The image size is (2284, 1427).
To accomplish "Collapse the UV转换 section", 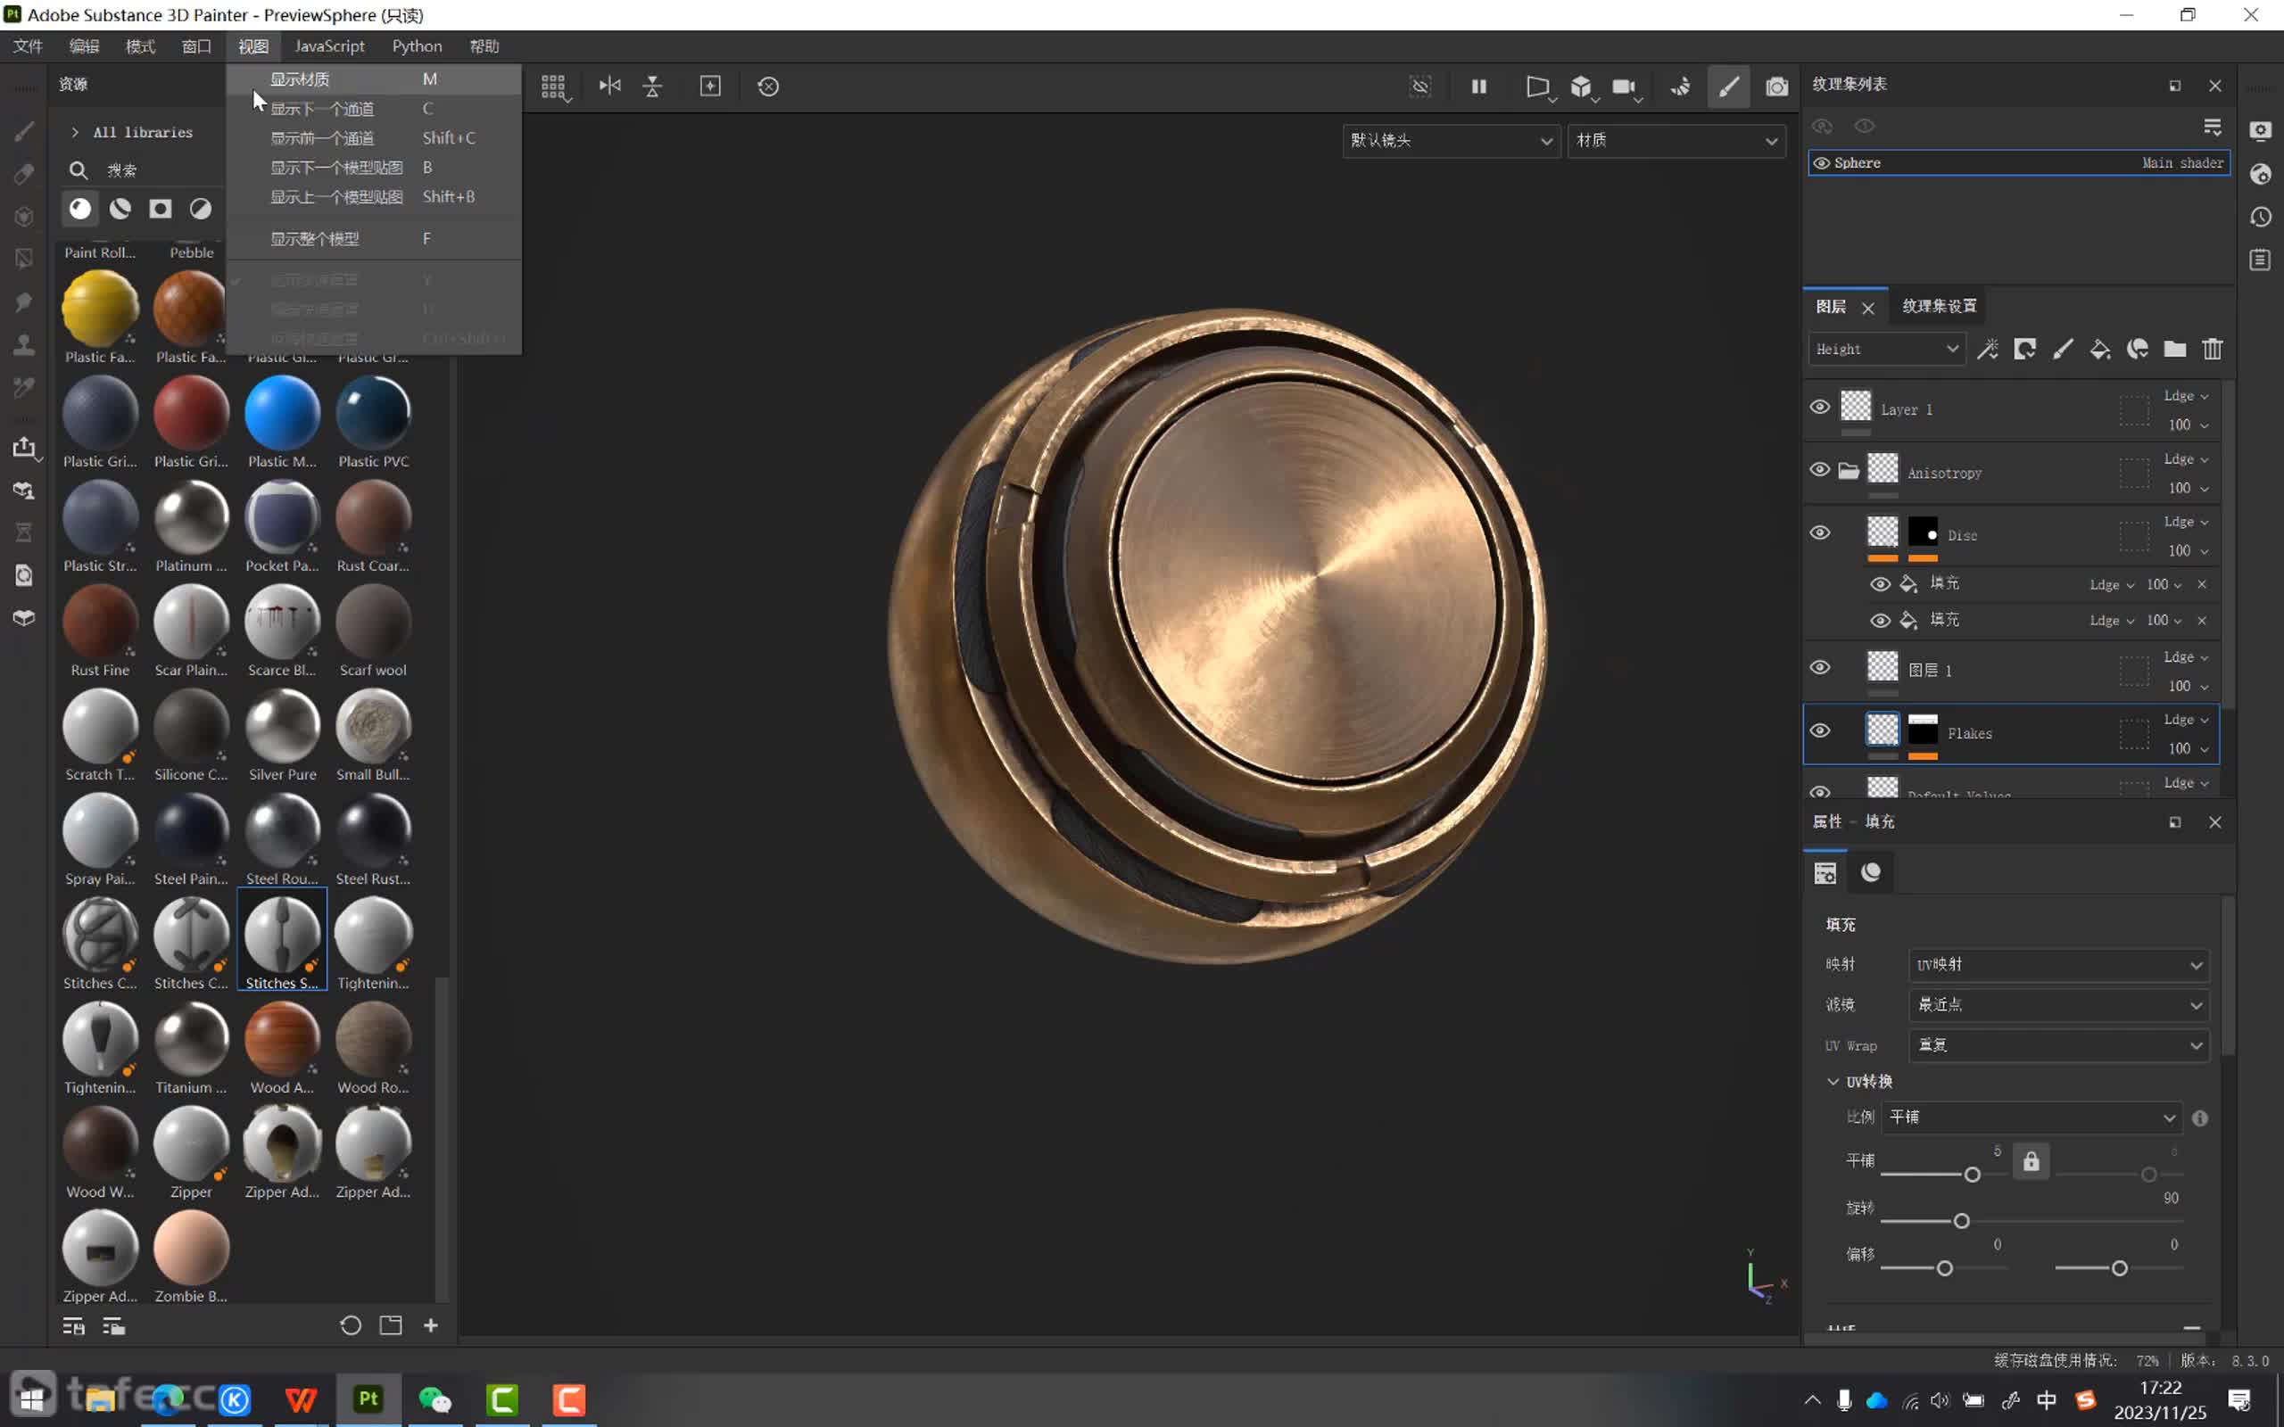I will click(1833, 1082).
